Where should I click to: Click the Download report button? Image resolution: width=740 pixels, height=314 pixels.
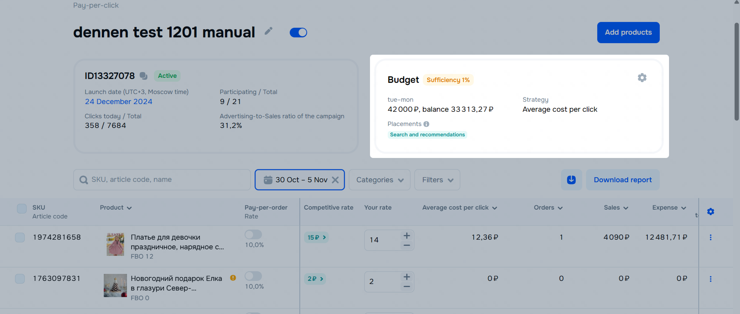[x=622, y=180]
